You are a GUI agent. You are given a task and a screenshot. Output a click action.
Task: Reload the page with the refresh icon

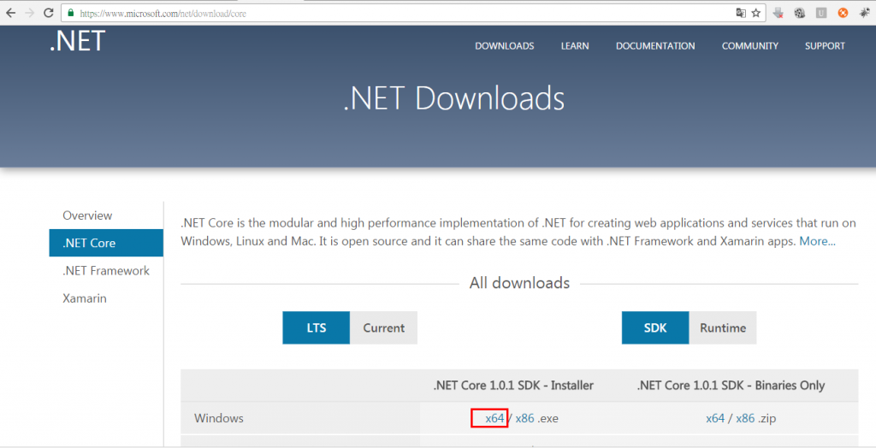(49, 13)
